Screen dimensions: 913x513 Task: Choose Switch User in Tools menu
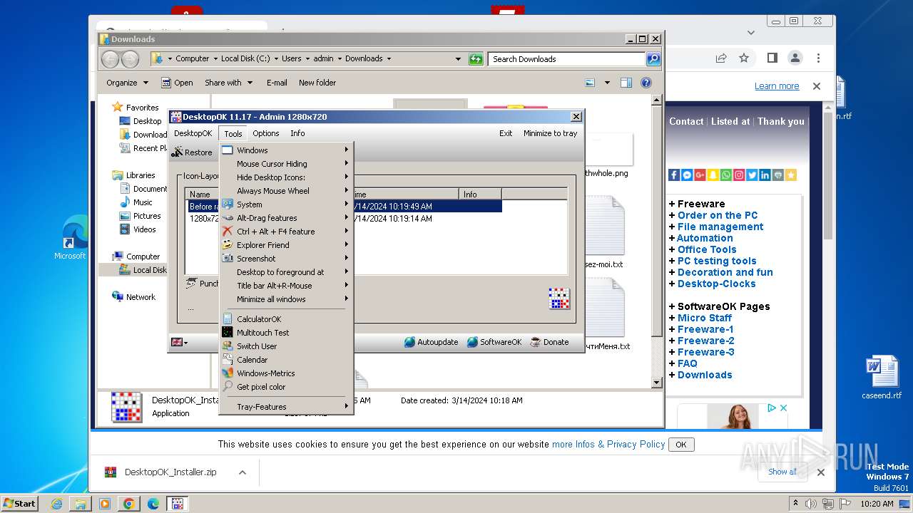pos(286,346)
